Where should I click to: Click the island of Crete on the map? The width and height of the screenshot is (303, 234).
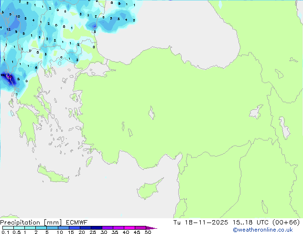(53, 175)
